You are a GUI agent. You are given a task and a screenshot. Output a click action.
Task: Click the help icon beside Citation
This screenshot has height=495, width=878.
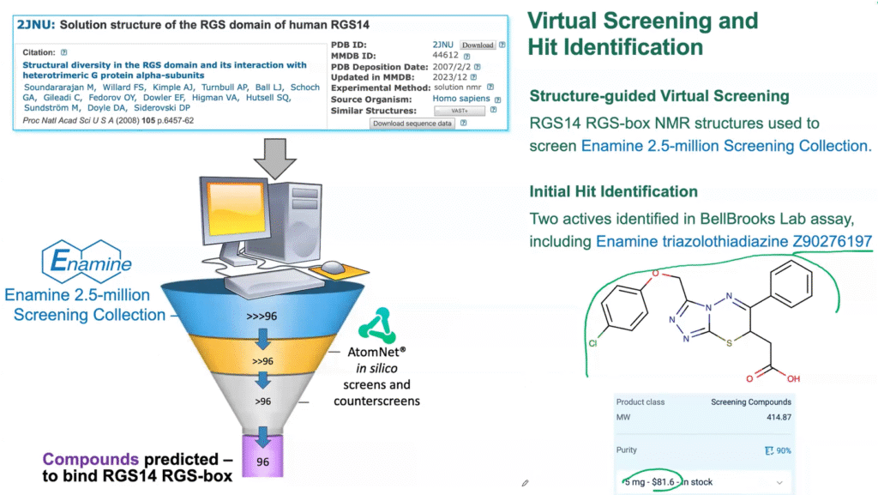click(64, 52)
